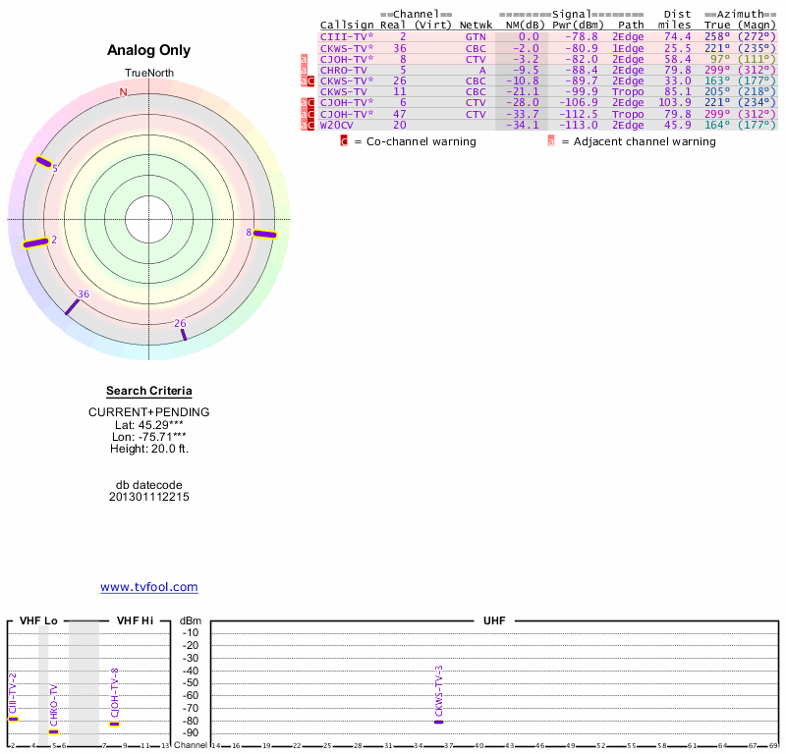
Task: Select the channel 8 marker on radar plot
Action: point(265,234)
